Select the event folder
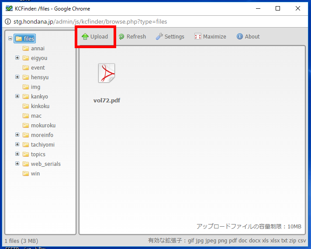The image size is (311, 249). tap(38, 68)
